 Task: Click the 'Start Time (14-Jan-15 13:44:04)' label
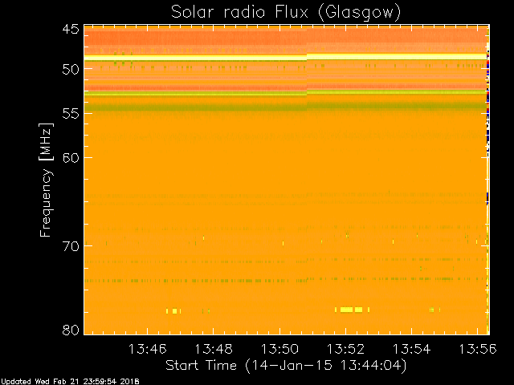tap(286, 365)
